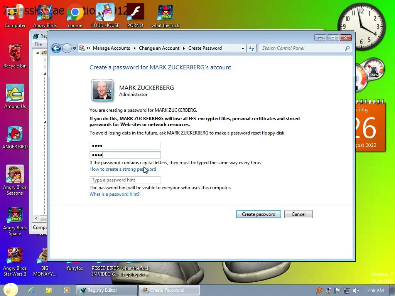Click the password hint field
The height and width of the screenshot is (296, 395).
(125, 180)
